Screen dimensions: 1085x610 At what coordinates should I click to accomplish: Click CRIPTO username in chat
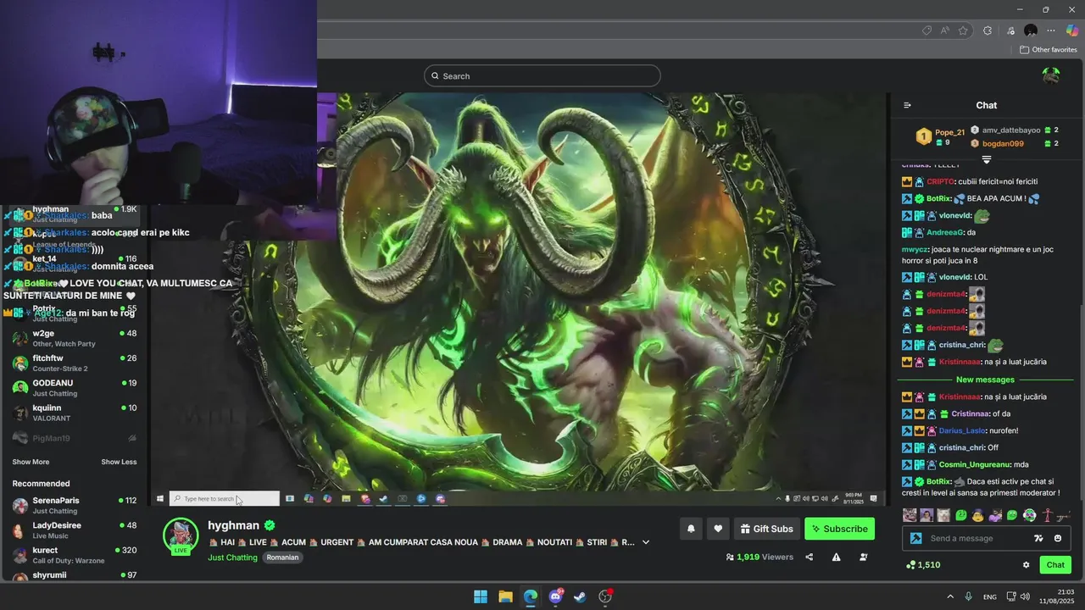[x=940, y=181]
